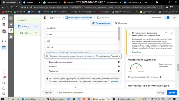Image resolution: width=179 pixels, height=101 pixels.
Task: Expand Демографические интересы category
Action: (46, 62)
